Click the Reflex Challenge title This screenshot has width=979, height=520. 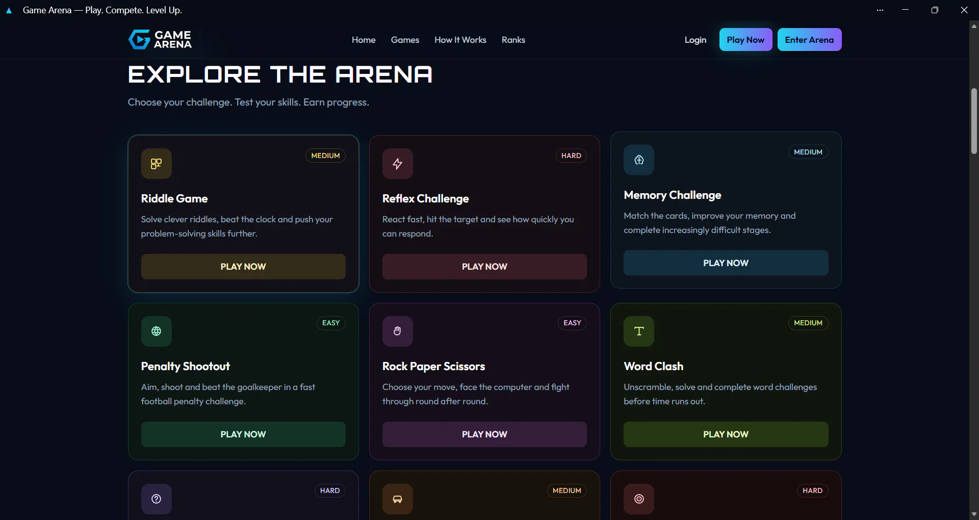tap(426, 199)
